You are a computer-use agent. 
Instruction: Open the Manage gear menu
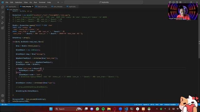2,101
